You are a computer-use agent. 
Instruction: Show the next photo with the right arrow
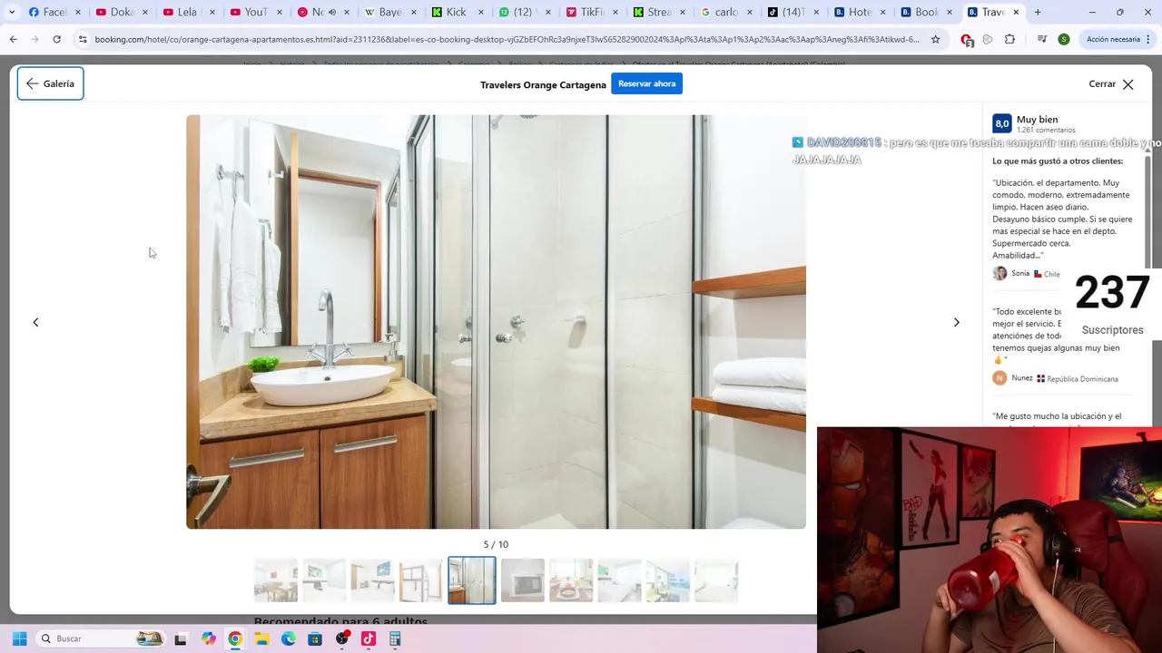coord(956,322)
